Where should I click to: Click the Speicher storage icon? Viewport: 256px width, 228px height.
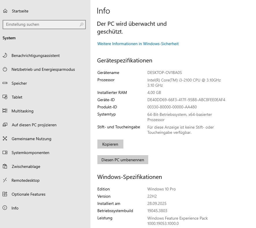[x=5, y=83]
